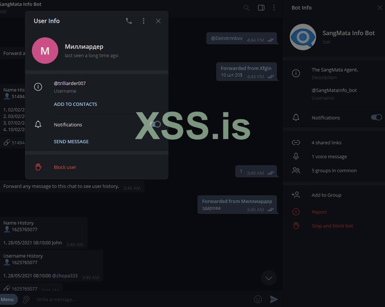Click the link icon beside 1625765077
Screen dimensions: 385x307
pos(7,289)
